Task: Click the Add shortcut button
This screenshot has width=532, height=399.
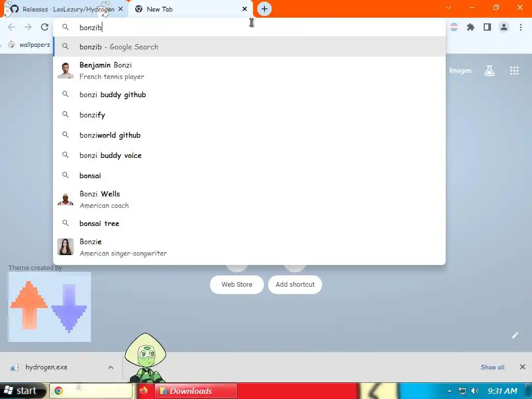Action: click(x=295, y=284)
